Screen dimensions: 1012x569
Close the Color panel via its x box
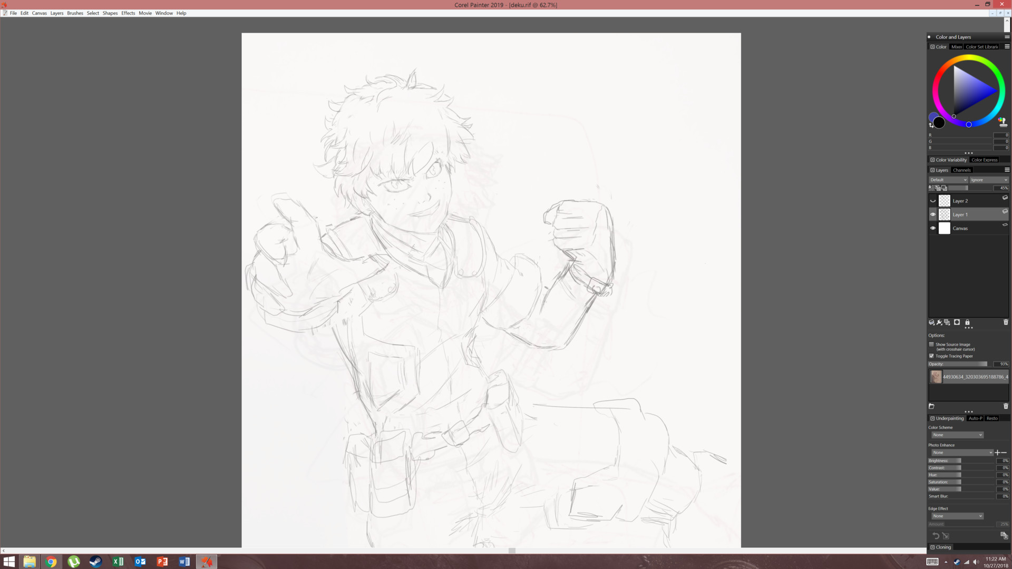pos(932,47)
